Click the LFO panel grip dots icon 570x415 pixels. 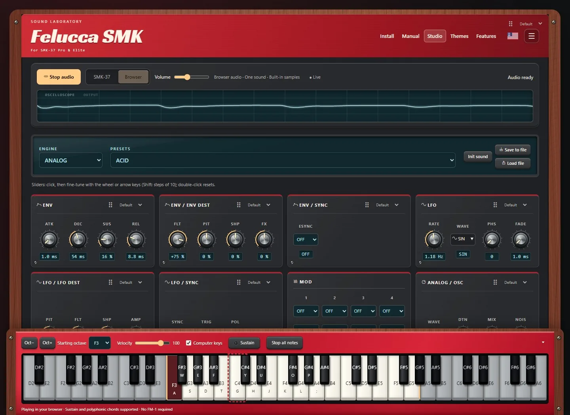pos(495,205)
